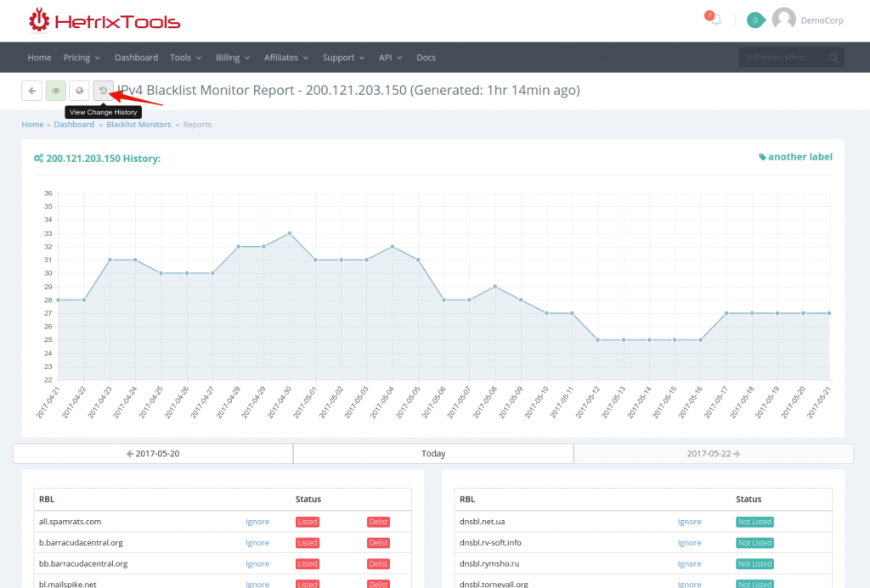
Task: Click the all.spamrats.com RBL name
Action: (70, 522)
